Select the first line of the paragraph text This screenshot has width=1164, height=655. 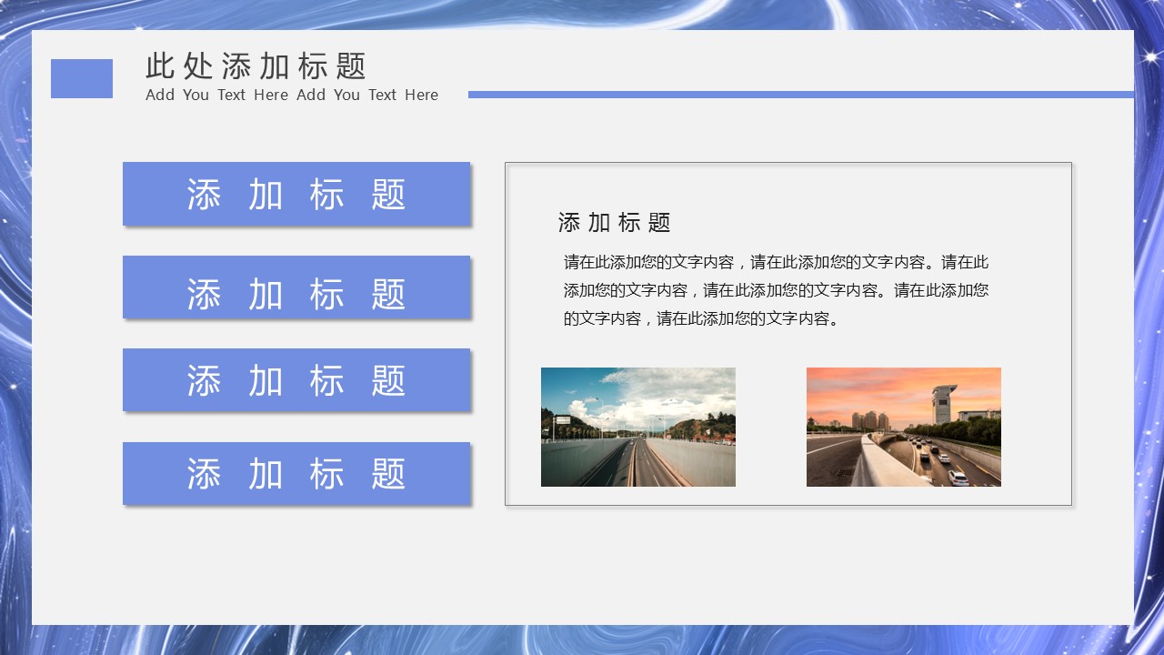pyautogui.click(x=776, y=262)
